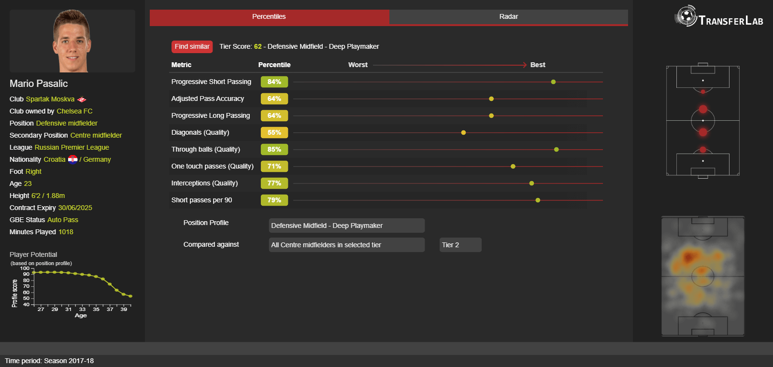Click the Germany nationality link

(x=97, y=159)
